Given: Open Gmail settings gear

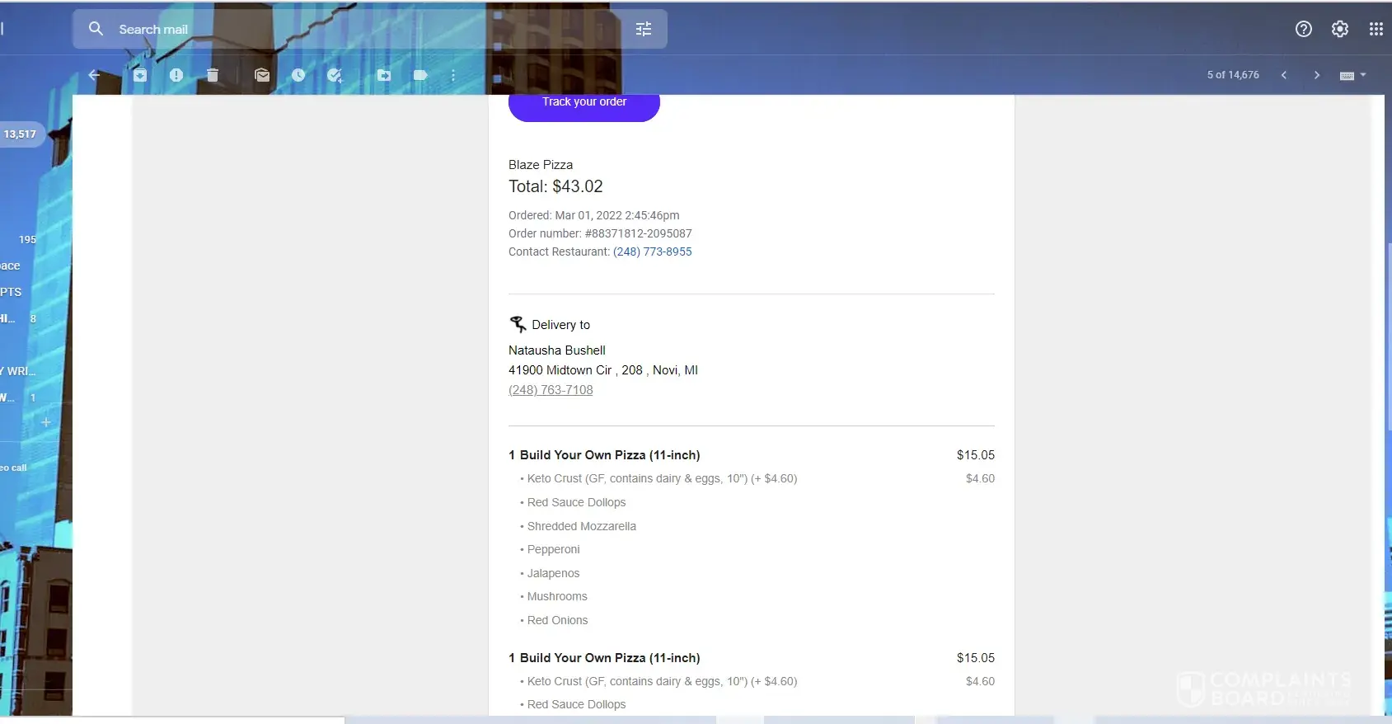Looking at the screenshot, I should point(1340,29).
